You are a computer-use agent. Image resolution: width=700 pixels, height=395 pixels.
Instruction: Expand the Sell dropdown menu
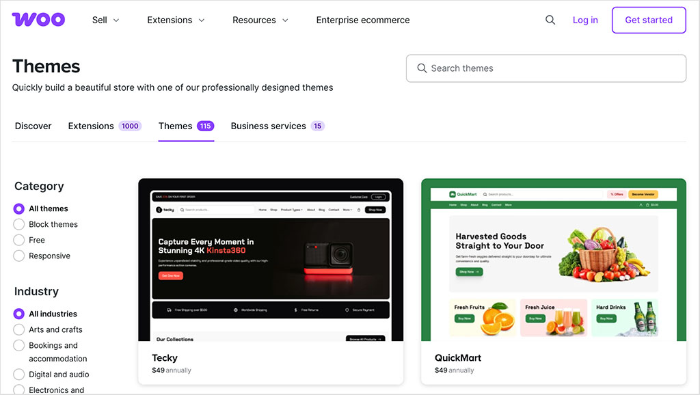(105, 20)
